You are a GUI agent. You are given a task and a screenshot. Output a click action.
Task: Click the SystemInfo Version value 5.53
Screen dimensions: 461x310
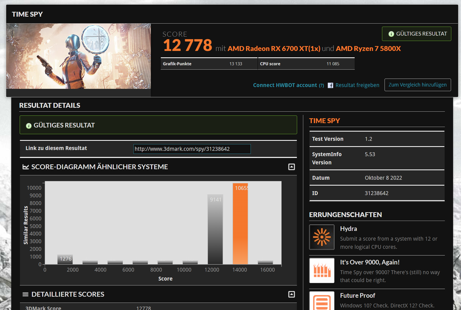370,154
